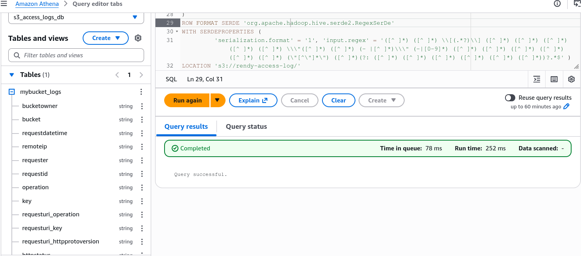Open disabled Create dropdown beside Clear

(x=381, y=101)
